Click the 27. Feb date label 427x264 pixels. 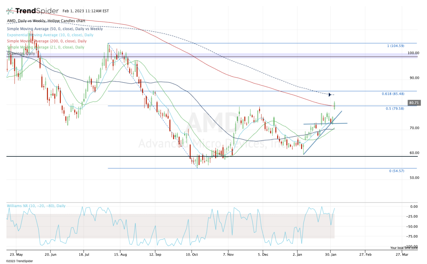(x=365, y=254)
